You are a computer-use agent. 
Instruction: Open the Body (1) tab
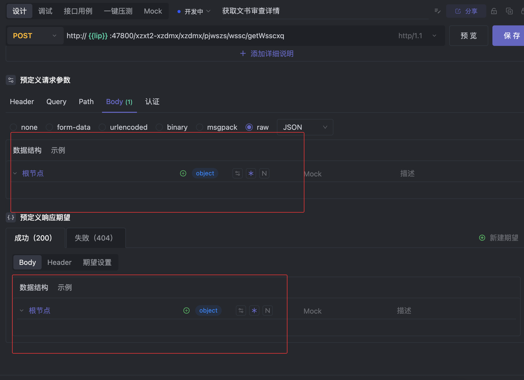119,102
